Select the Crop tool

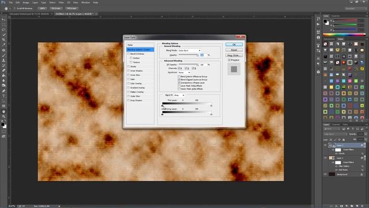(3, 40)
